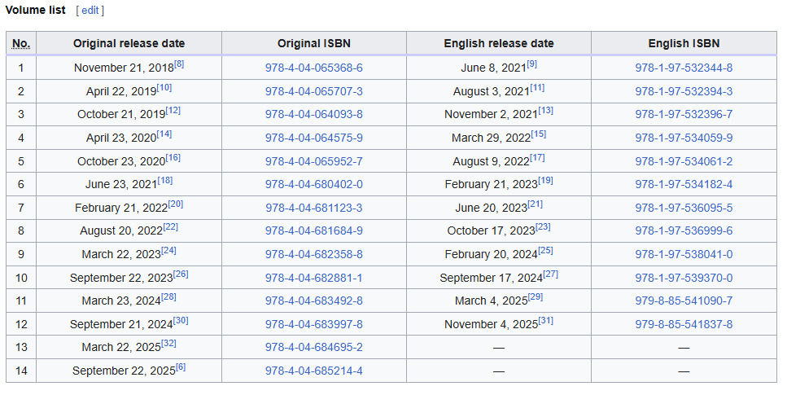This screenshot has width=787, height=395.
Task: Click citation 18 beside June 23, 2021
Action: [x=164, y=180]
